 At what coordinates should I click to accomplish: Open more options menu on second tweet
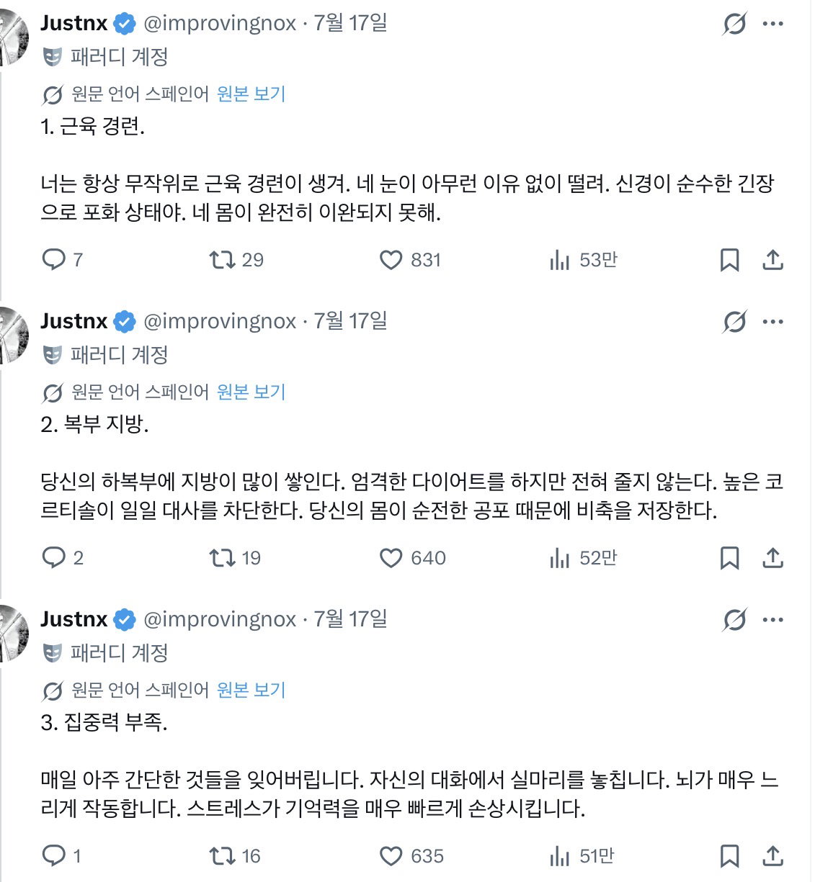coord(773,322)
